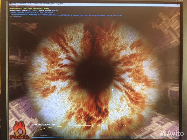Viewport: 187px width, 140px height.
Task: Close the FurMark window
Action: pyautogui.click(x=177, y=5)
